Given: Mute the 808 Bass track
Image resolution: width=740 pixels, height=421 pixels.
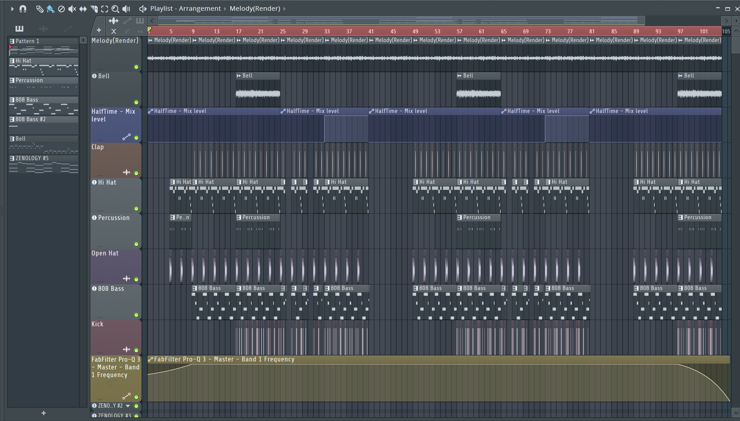Looking at the screenshot, I should pyautogui.click(x=136, y=315).
